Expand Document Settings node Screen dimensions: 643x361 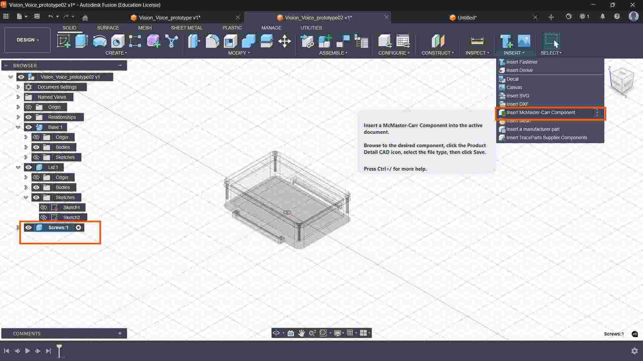point(18,87)
